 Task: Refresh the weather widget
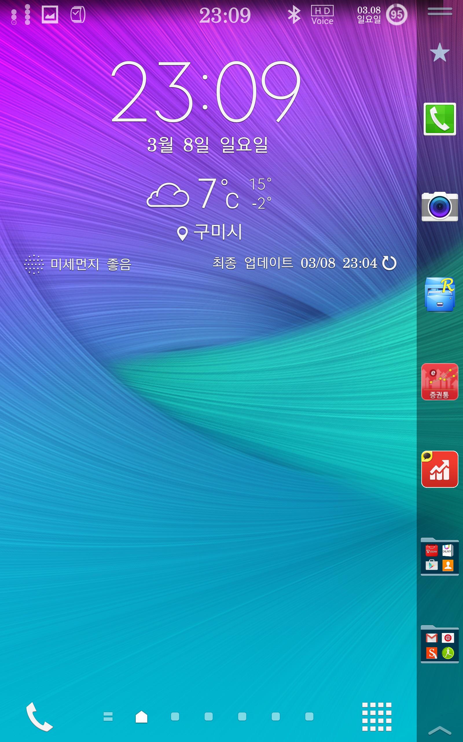tap(389, 263)
